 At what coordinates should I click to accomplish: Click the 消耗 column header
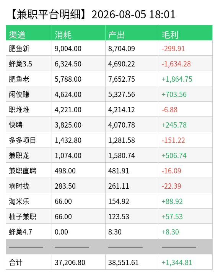[63, 35]
